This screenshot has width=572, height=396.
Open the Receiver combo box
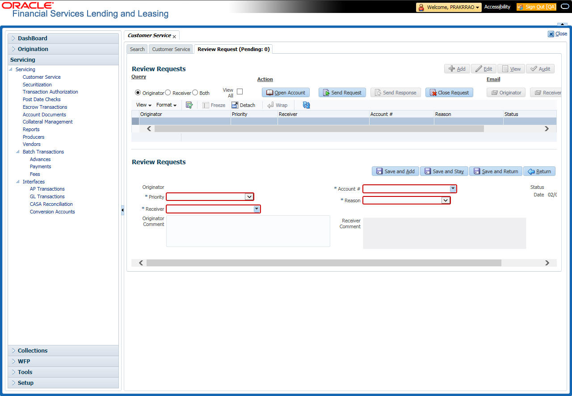257,209
